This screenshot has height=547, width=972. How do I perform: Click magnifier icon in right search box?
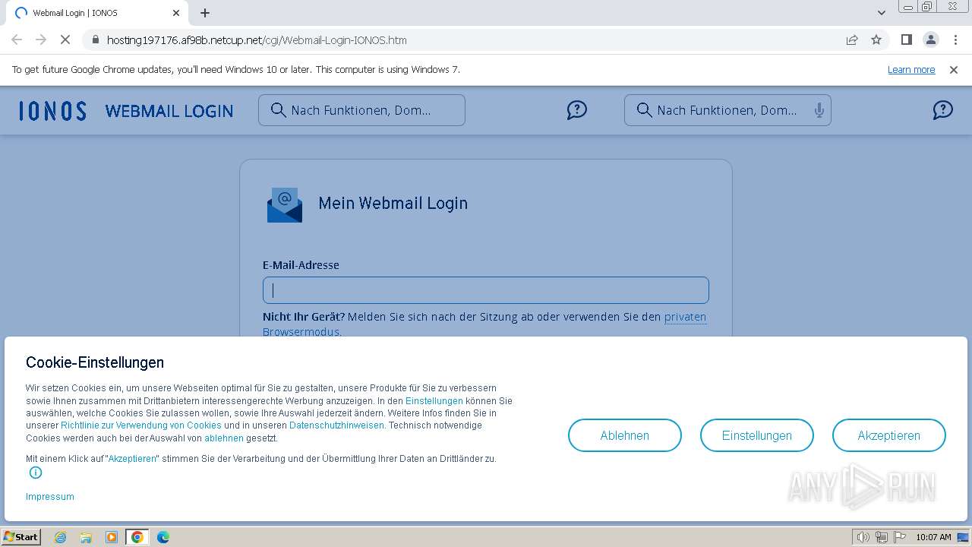[645, 110]
